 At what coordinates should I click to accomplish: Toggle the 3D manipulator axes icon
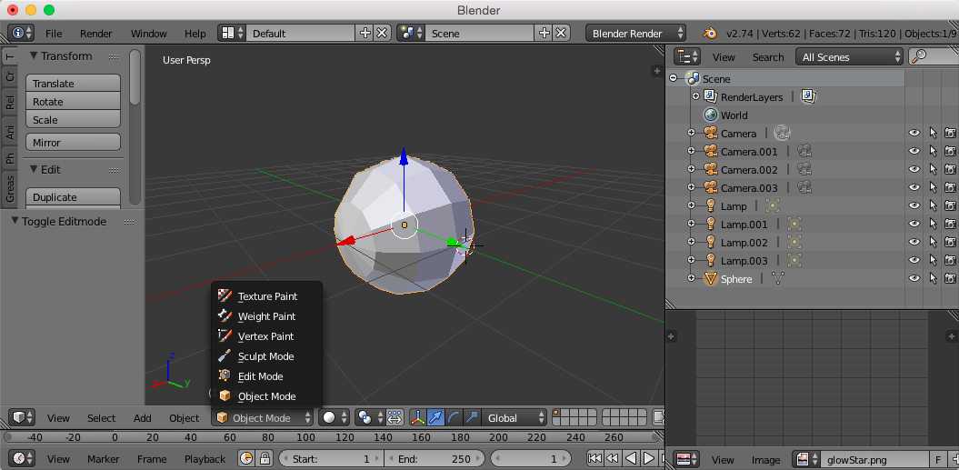[418, 418]
